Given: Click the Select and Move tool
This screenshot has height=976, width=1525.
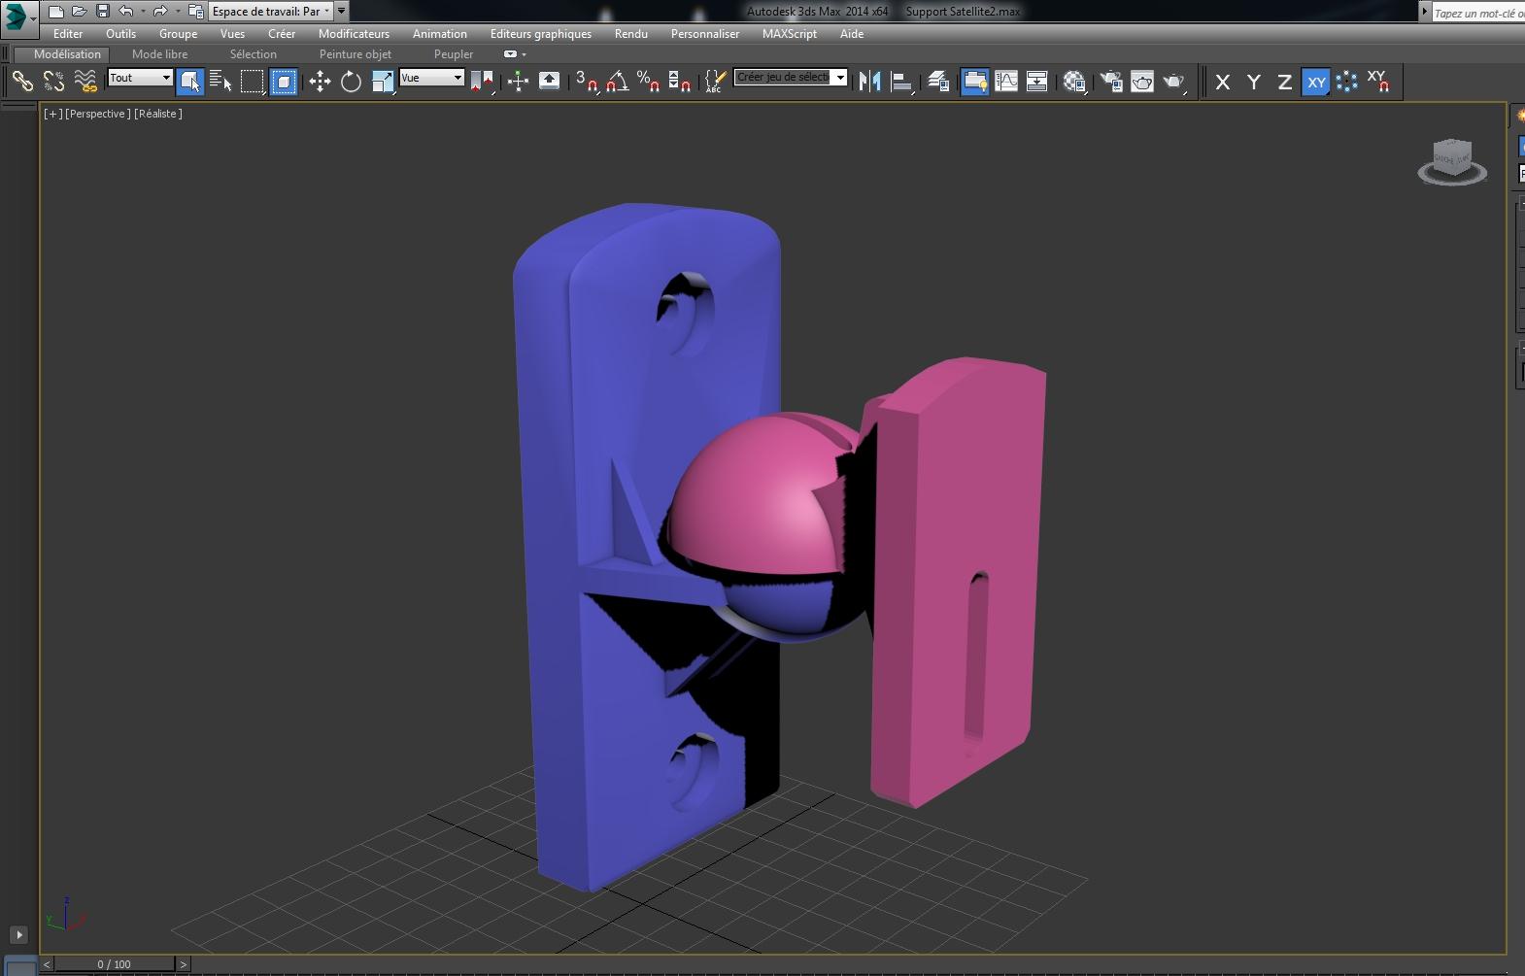Looking at the screenshot, I should pos(320,82).
